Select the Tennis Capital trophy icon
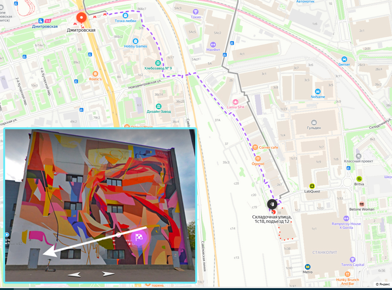392x290 pixels. point(352,259)
